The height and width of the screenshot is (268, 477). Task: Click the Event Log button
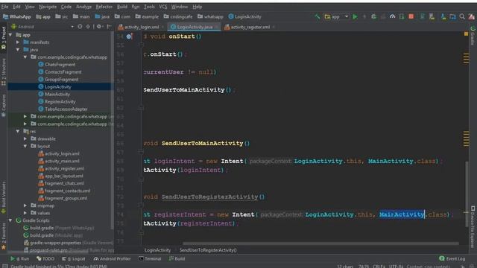pos(452,258)
